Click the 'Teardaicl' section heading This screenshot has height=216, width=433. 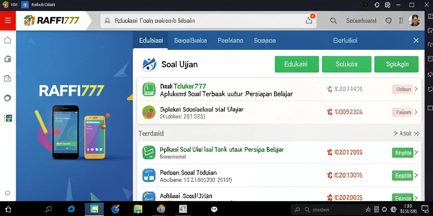pyautogui.click(x=151, y=133)
